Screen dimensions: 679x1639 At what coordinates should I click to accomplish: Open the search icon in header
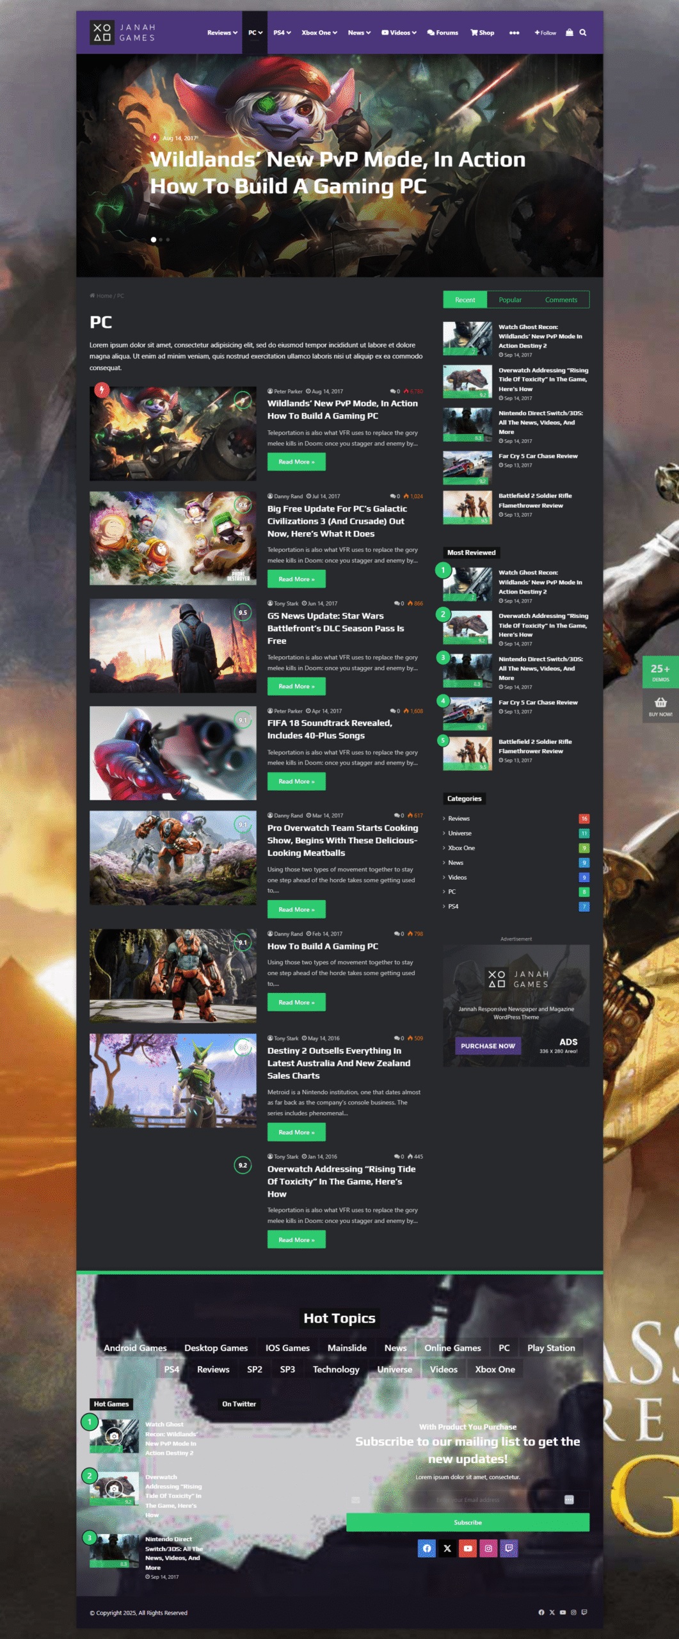(582, 33)
